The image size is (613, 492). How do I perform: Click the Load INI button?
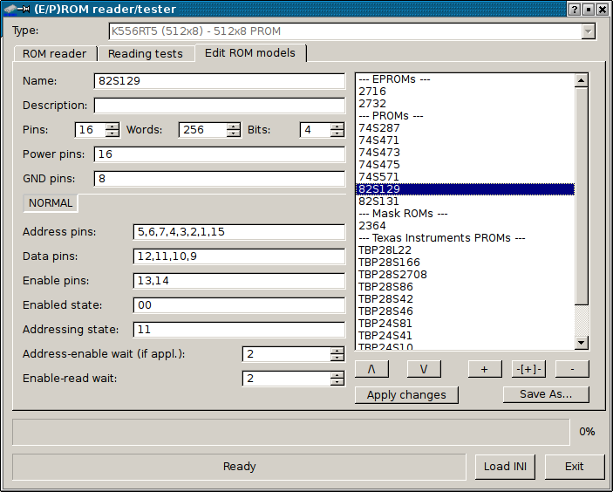pyautogui.click(x=506, y=467)
